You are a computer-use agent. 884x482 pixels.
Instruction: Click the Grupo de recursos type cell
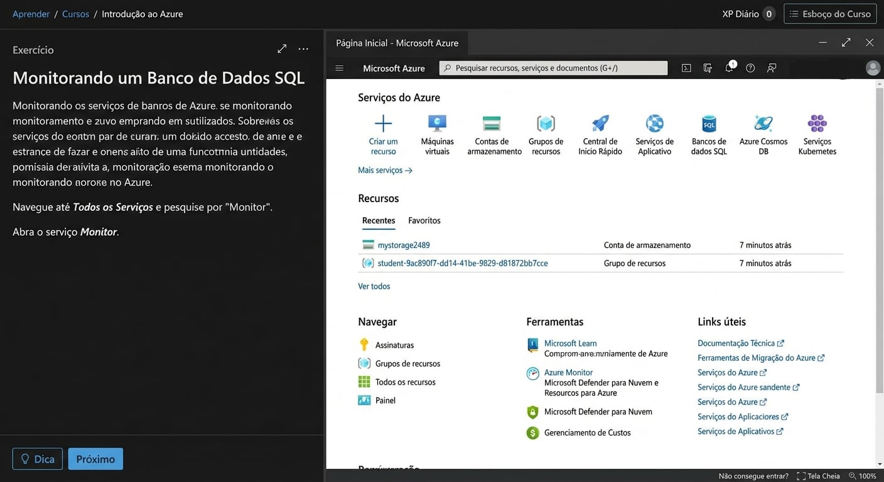click(x=635, y=263)
